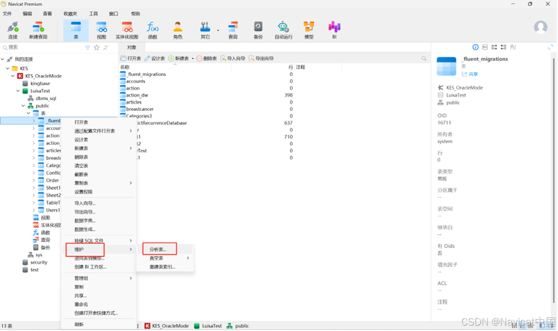Click the Design Table button
Viewport: 558px width, 331px height.
(154, 58)
